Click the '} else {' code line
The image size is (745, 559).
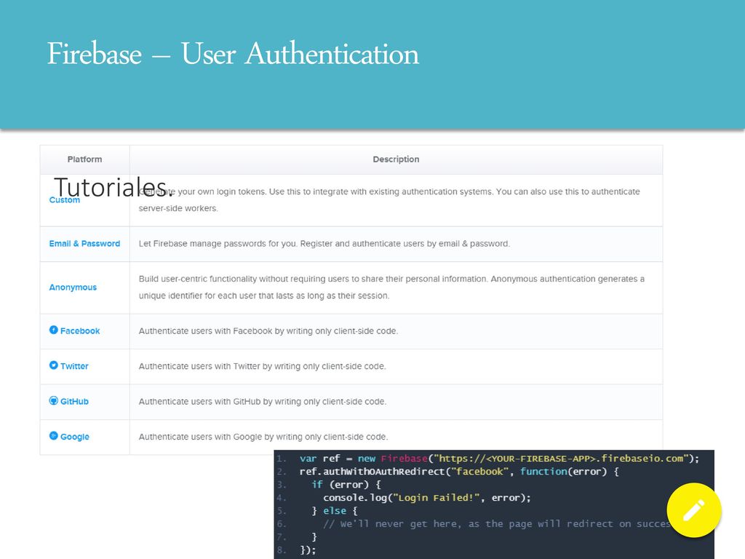tap(335, 511)
